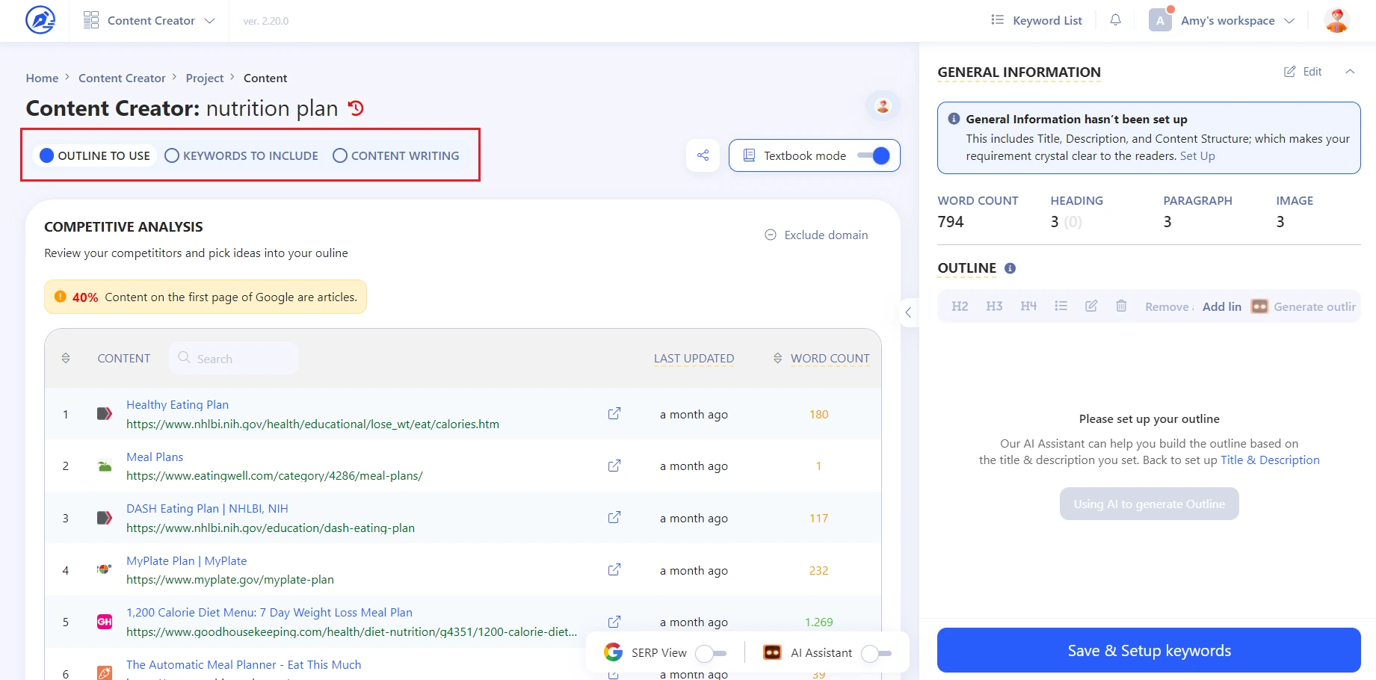Viewport: 1376px width, 680px height.
Task: Turn on the AI Assistant toggle
Action: 876,653
